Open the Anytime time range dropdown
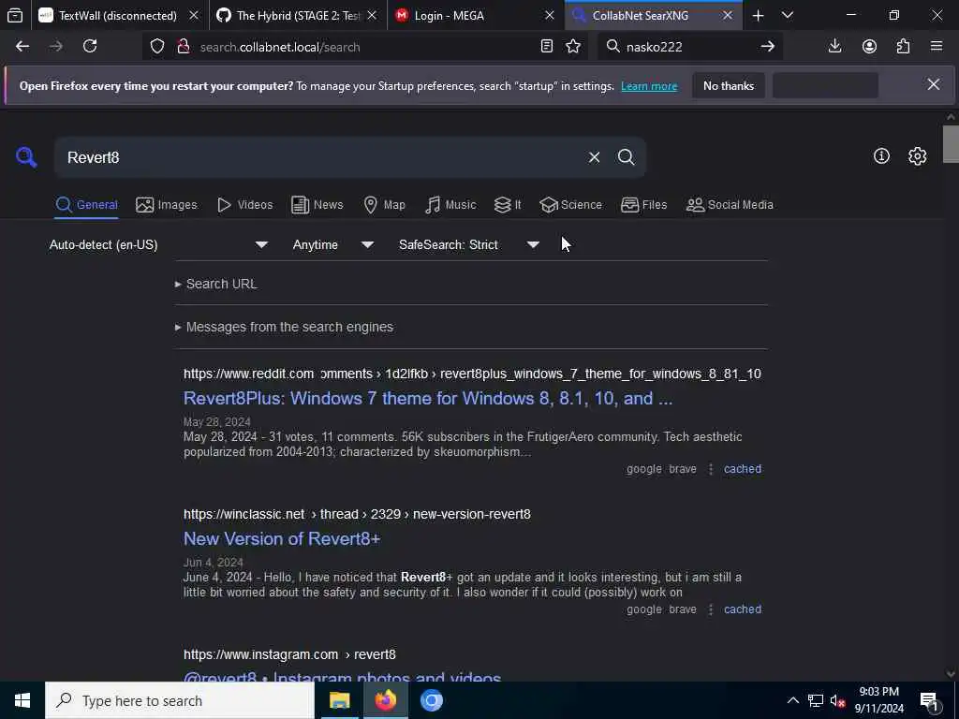 click(333, 244)
